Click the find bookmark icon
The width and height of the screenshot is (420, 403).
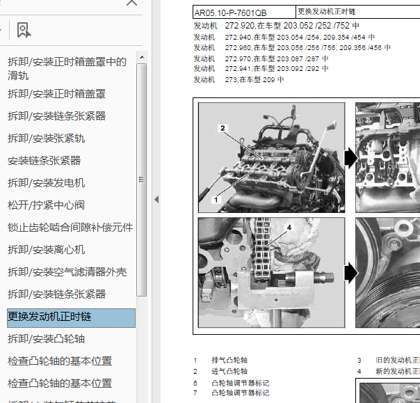[24, 30]
